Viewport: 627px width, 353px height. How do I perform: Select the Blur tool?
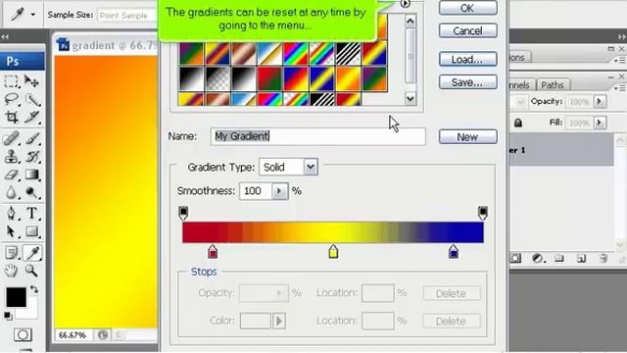(x=11, y=192)
